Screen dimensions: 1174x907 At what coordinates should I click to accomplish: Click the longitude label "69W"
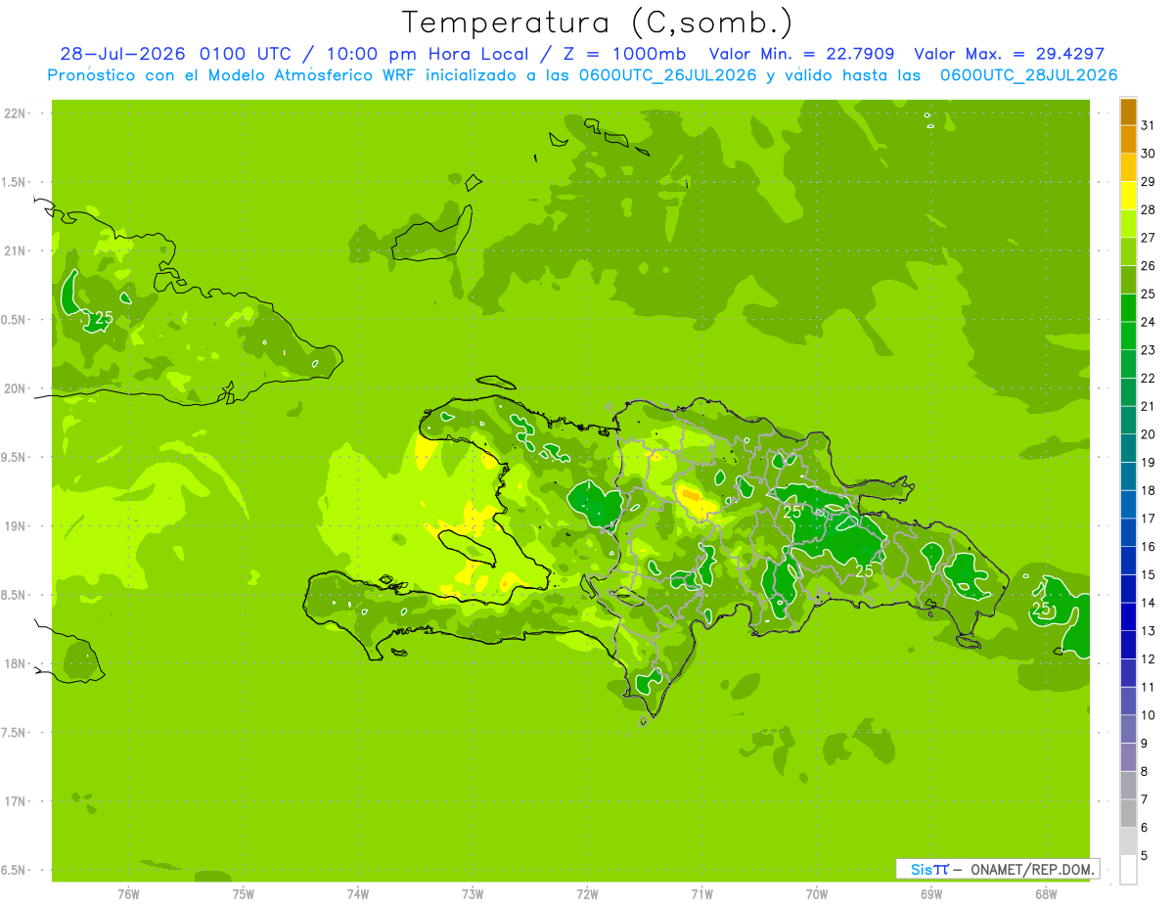931,894
